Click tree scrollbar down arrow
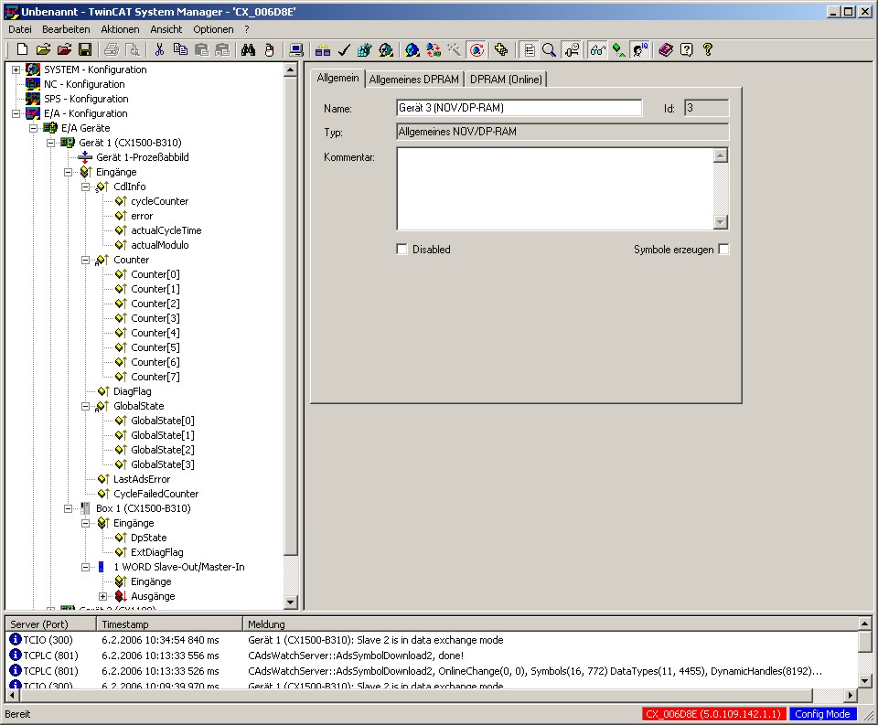 pyautogui.click(x=291, y=602)
